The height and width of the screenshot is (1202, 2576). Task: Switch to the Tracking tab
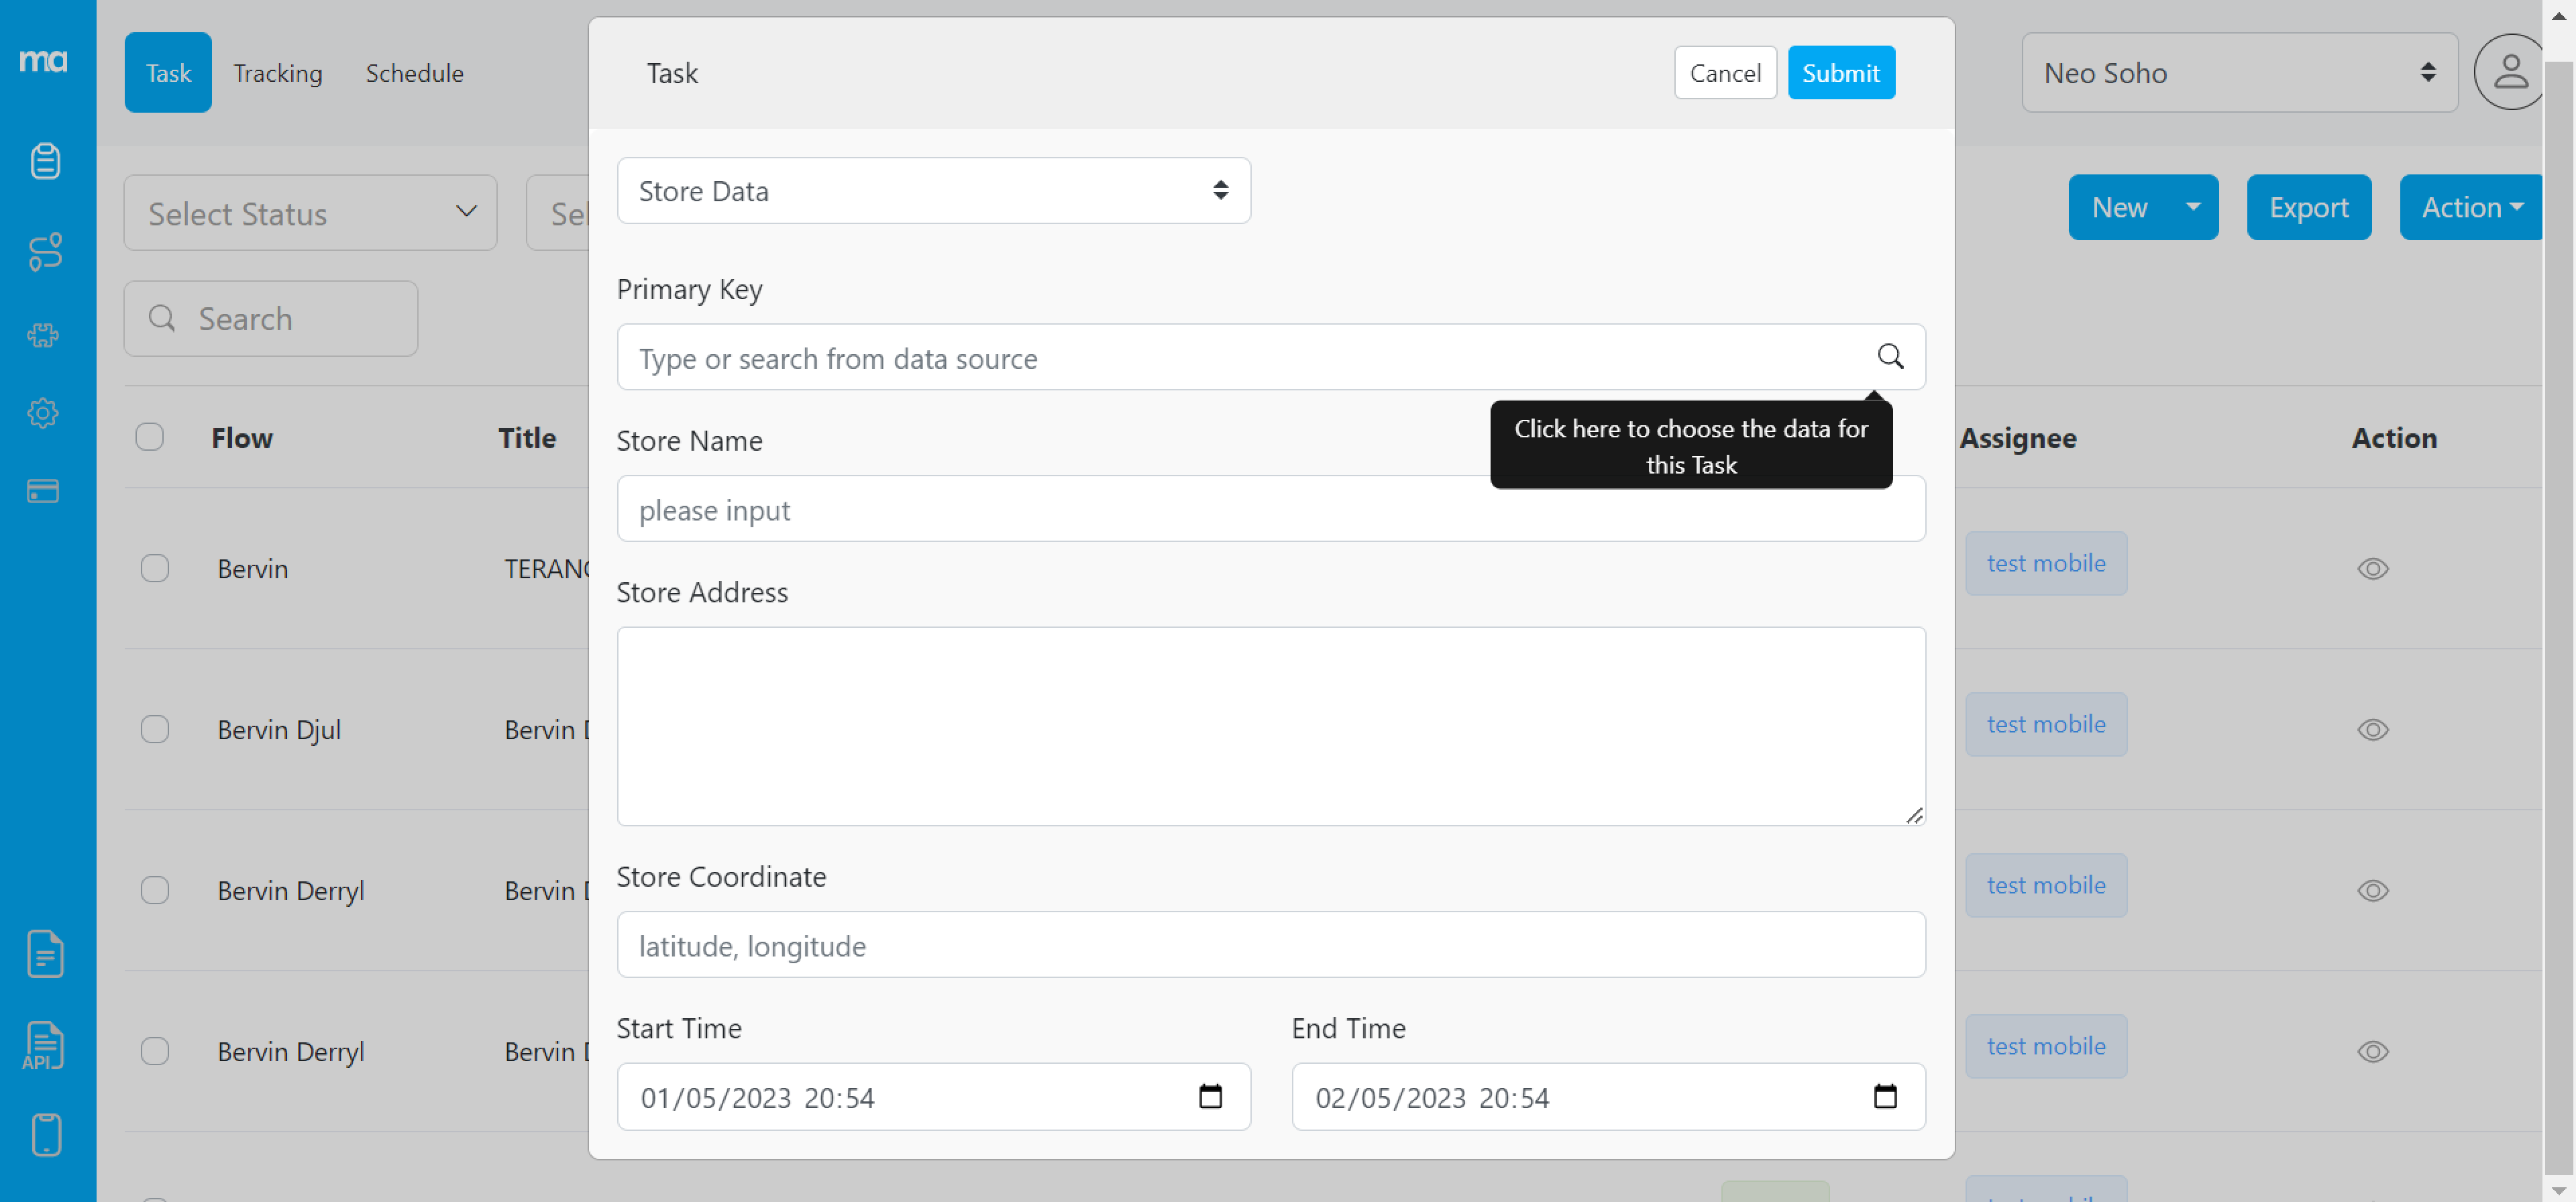pos(277,72)
